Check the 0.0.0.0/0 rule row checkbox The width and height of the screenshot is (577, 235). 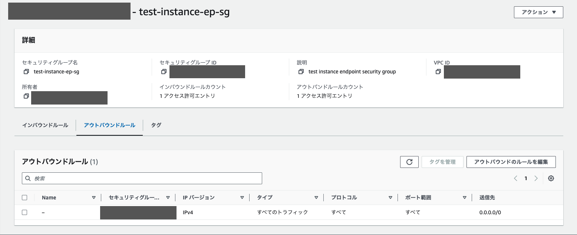[24, 212]
